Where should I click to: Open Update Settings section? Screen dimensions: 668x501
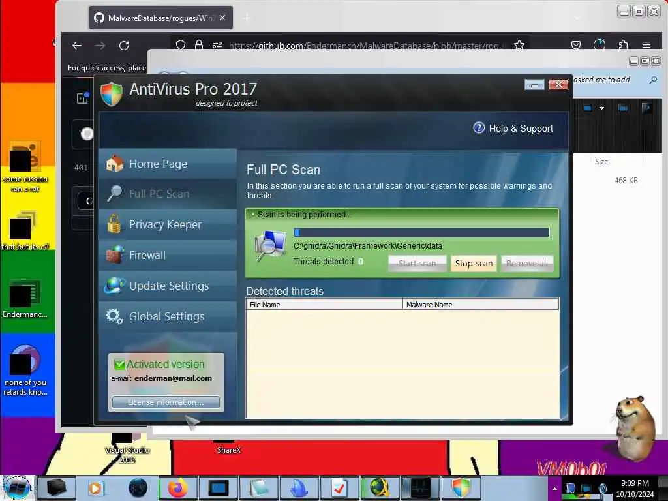tap(168, 286)
